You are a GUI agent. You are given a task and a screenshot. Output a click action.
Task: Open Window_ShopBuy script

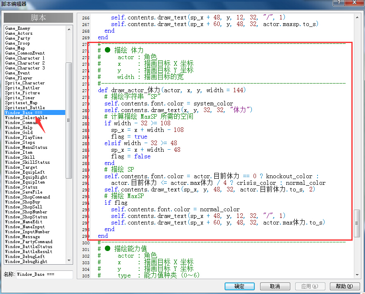point(23,202)
